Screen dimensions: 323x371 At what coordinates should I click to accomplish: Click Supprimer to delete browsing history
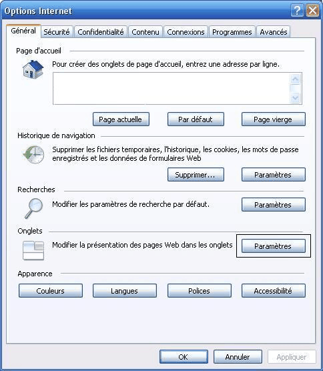click(x=196, y=175)
